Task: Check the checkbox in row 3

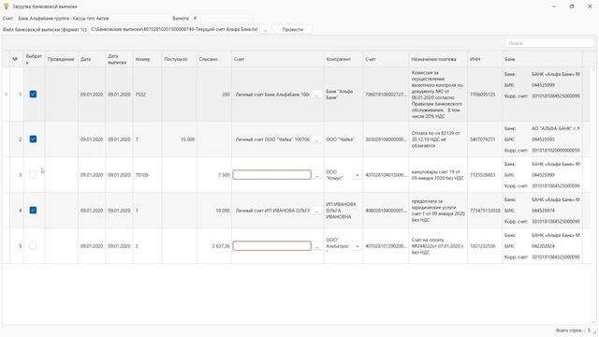Action: (34, 175)
